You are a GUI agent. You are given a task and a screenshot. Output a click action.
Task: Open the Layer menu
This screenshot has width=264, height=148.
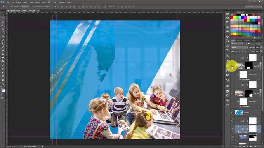pyautogui.click(x=25, y=2)
